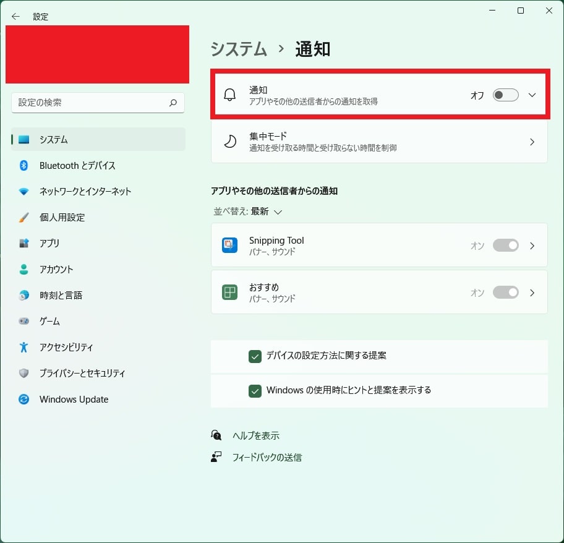
Task: Click the Windows Update sync icon
Action: point(23,399)
